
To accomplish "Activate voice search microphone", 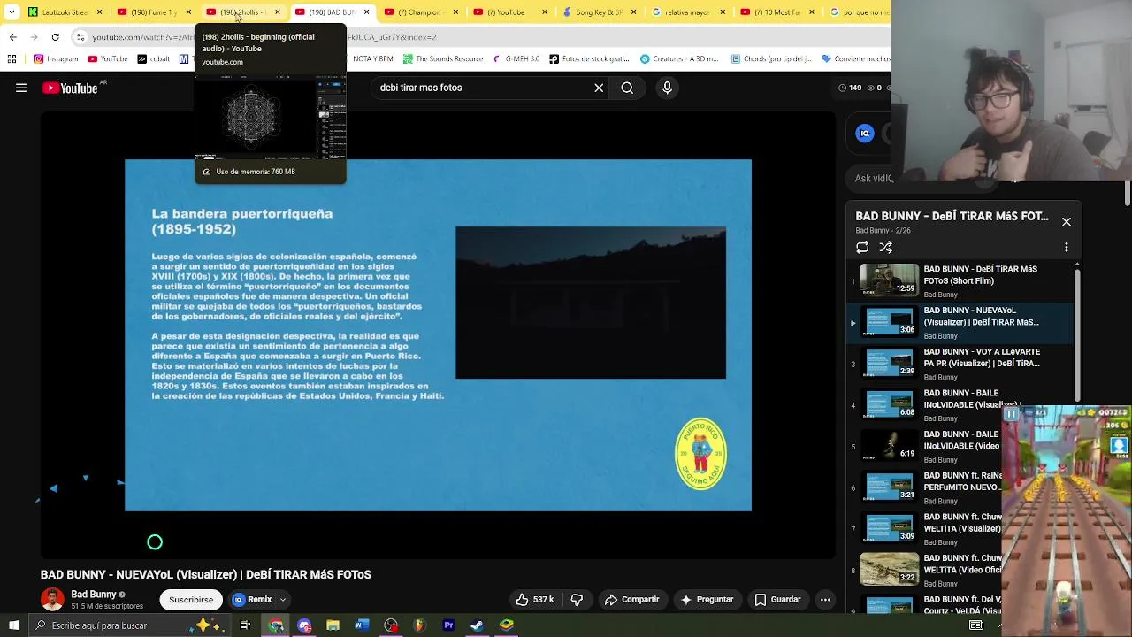I will tap(667, 88).
